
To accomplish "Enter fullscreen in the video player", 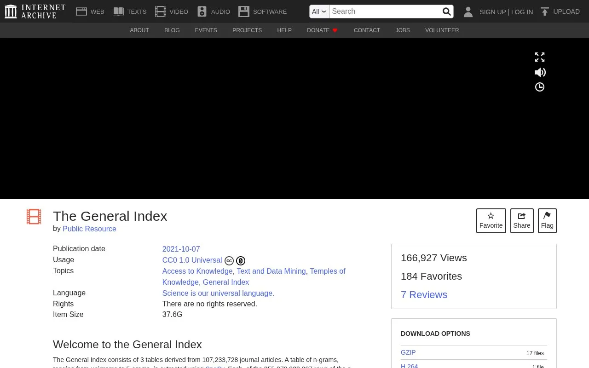I will pos(540,57).
